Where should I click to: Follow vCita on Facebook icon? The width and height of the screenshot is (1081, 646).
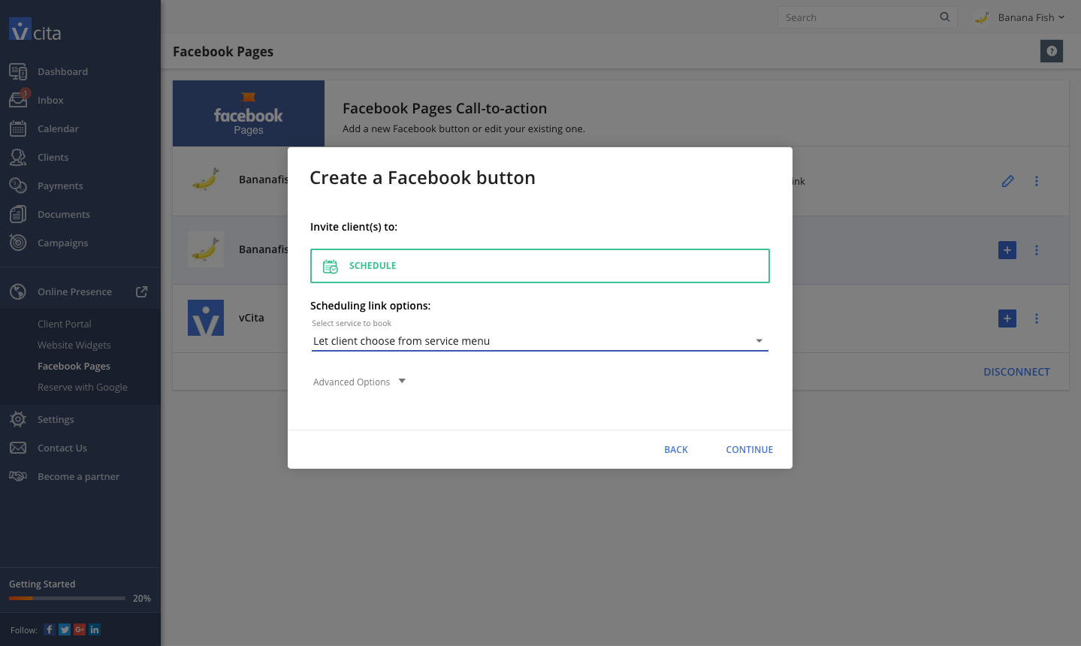pyautogui.click(x=50, y=629)
